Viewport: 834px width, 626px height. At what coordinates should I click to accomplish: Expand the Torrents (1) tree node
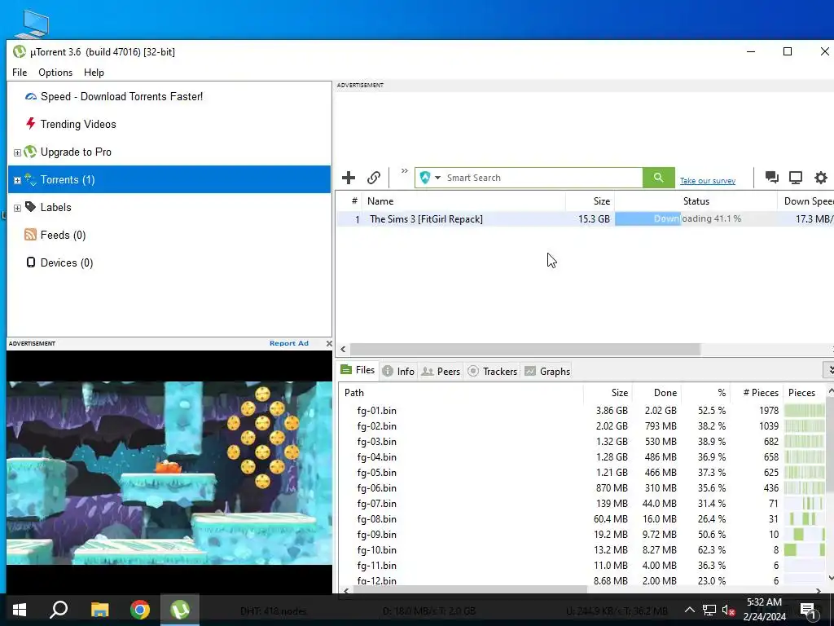point(17,180)
